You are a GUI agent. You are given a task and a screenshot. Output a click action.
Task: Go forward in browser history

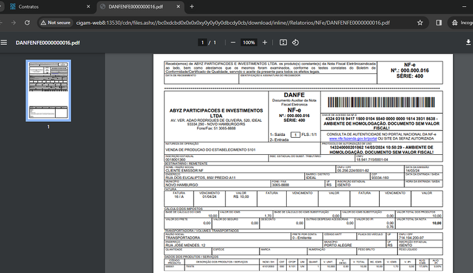(13, 22)
